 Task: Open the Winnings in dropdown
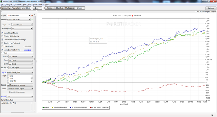(22, 29)
